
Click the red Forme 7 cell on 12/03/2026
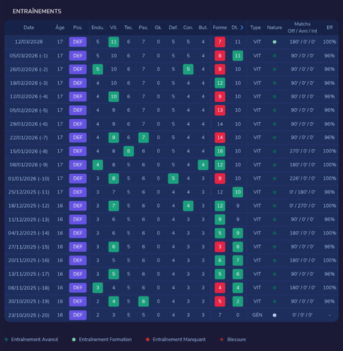point(220,42)
